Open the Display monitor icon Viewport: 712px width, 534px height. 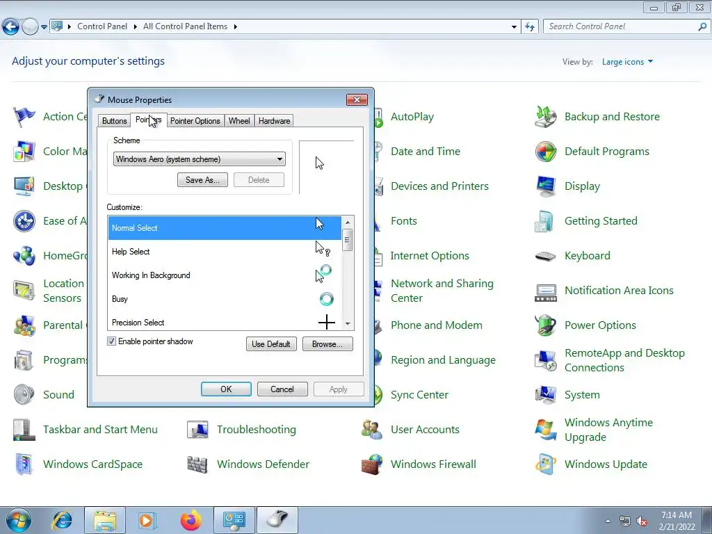tap(546, 186)
